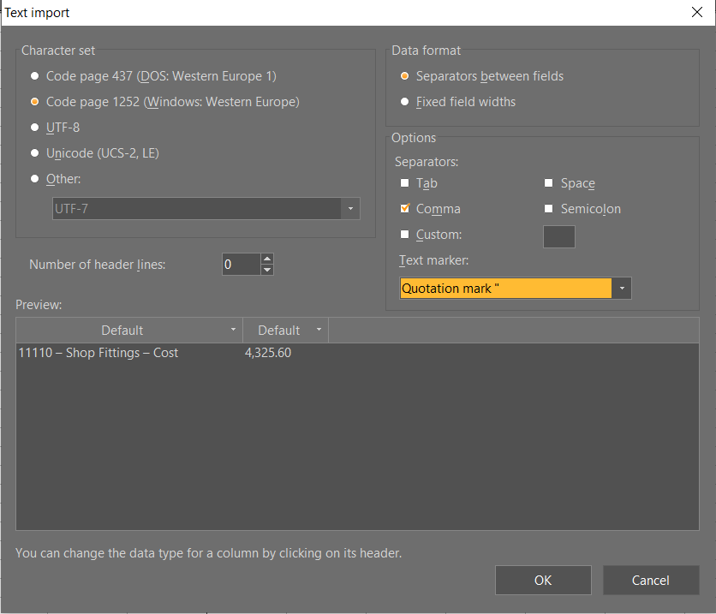716x614 pixels.
Task: Select Fixed field widths option
Action: pos(405,102)
